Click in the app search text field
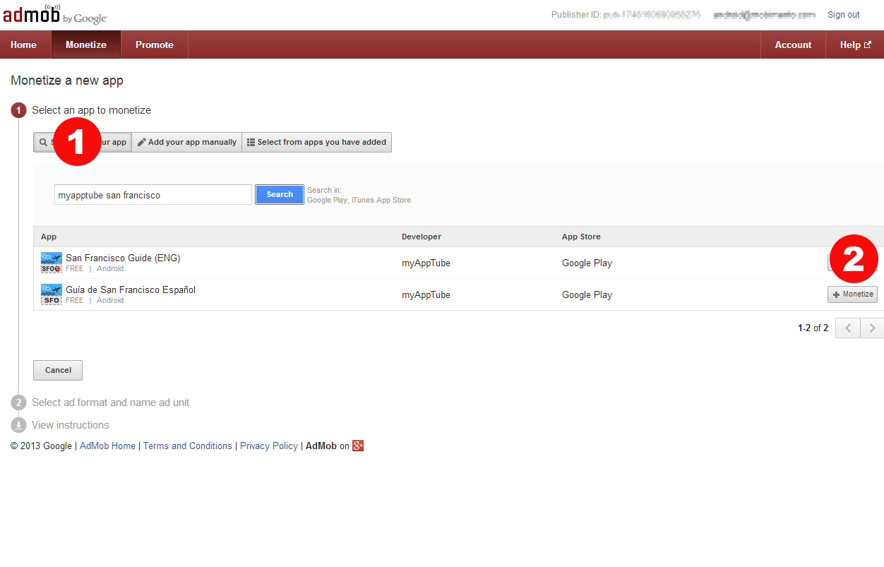 coord(153,195)
